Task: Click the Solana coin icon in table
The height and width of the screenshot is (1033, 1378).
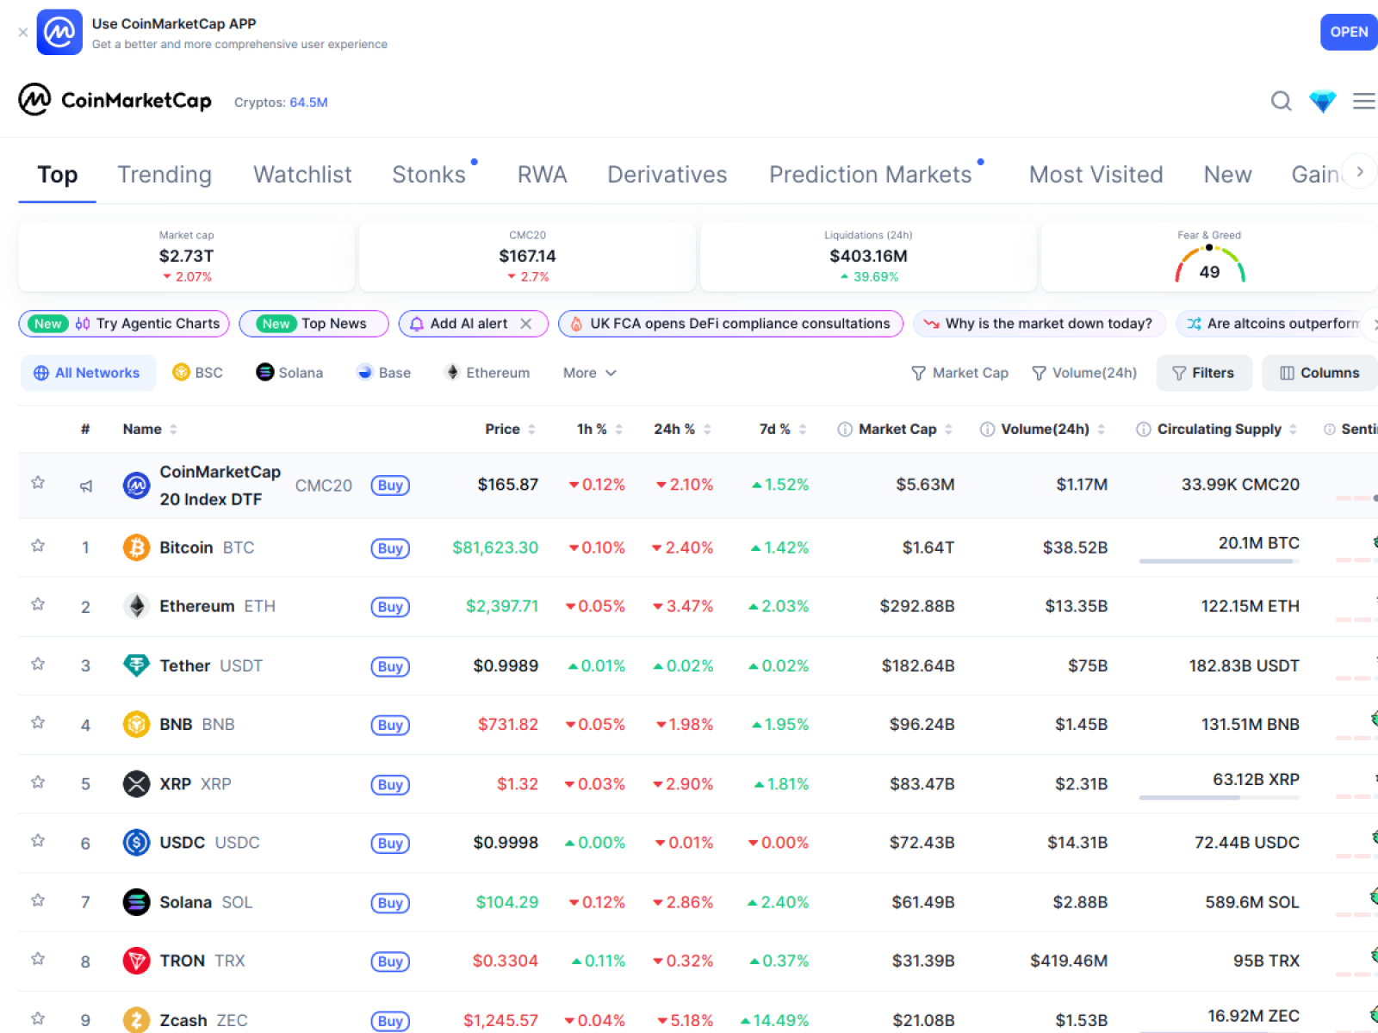Action: click(x=136, y=901)
